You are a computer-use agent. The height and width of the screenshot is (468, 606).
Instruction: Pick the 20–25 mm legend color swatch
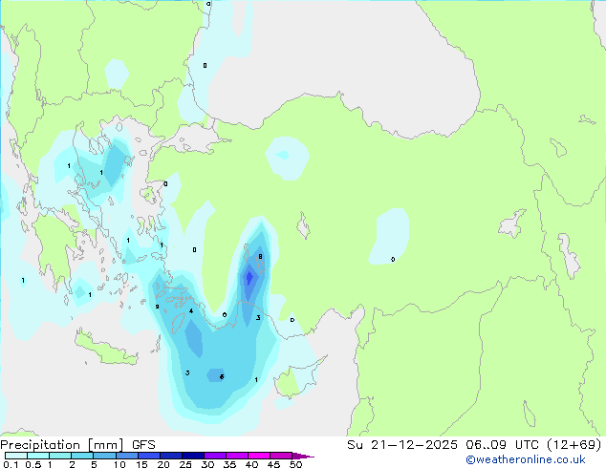[x=170, y=456]
